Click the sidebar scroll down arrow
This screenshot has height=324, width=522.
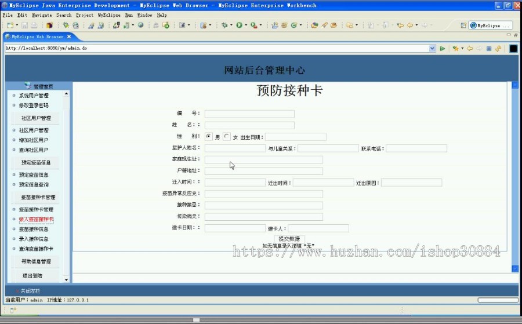coord(66,279)
